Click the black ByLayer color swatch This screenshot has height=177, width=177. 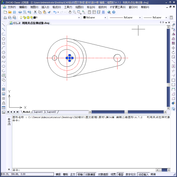84,17
